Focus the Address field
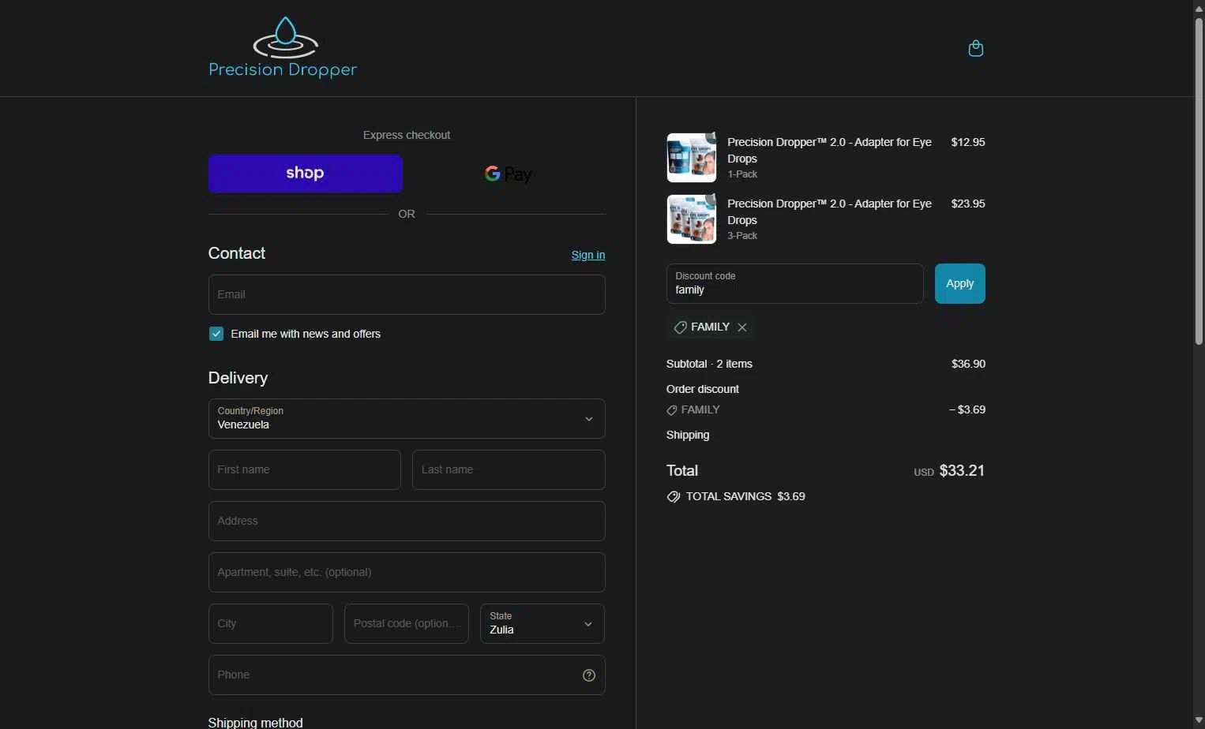 coord(407,522)
